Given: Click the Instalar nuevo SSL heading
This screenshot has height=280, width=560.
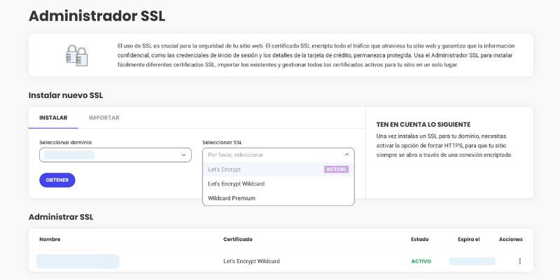Looking at the screenshot, I should click(66, 95).
